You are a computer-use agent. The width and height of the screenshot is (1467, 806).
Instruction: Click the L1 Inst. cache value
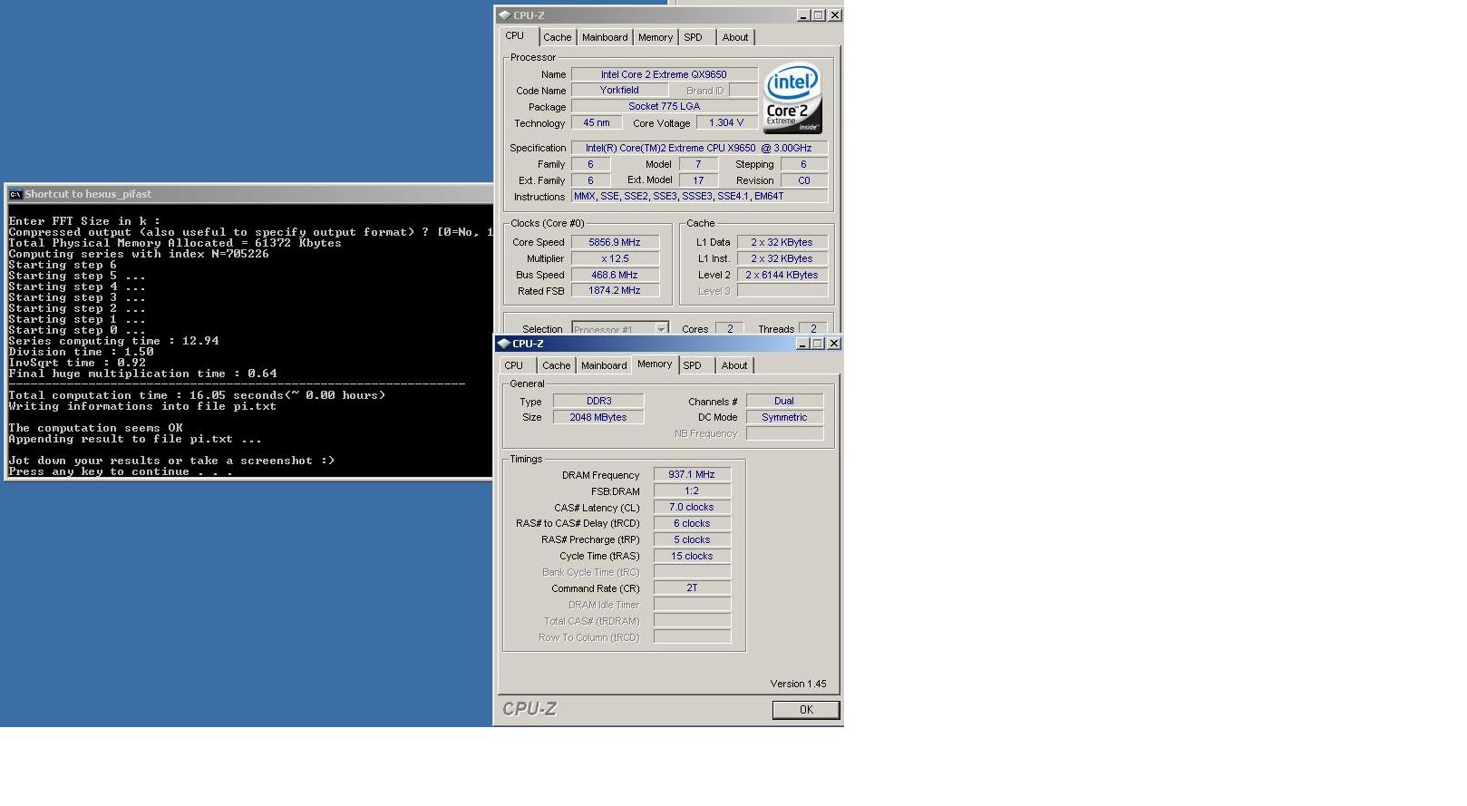pos(782,258)
